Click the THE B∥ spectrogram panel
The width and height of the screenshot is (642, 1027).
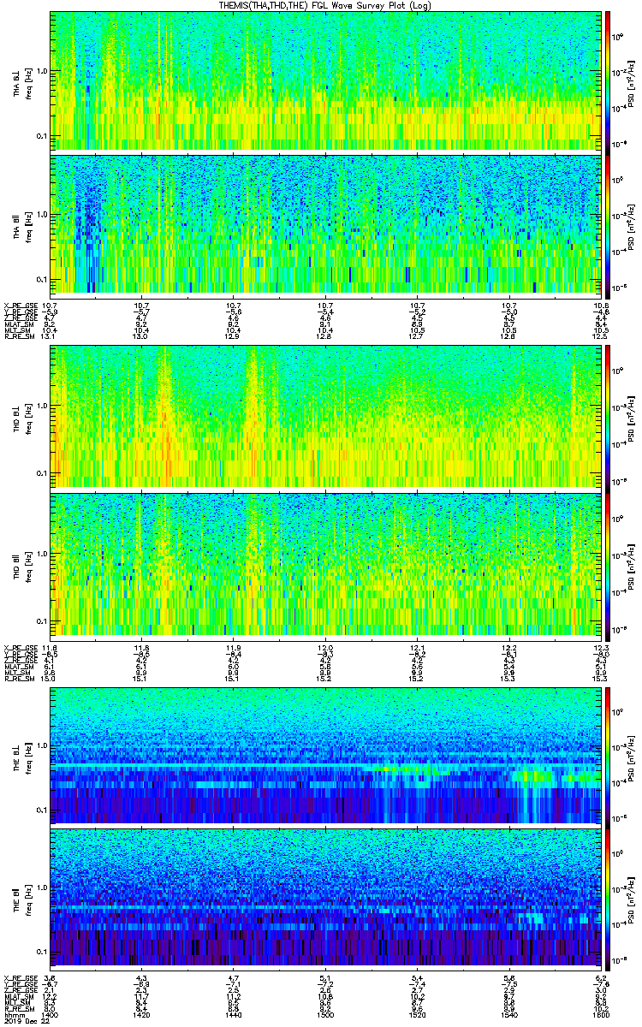pyautogui.click(x=325, y=899)
